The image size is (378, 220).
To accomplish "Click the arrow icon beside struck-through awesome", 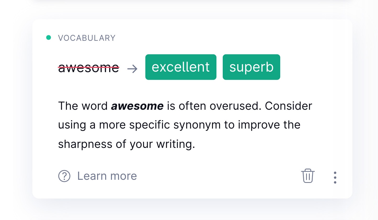I will coord(132,69).
